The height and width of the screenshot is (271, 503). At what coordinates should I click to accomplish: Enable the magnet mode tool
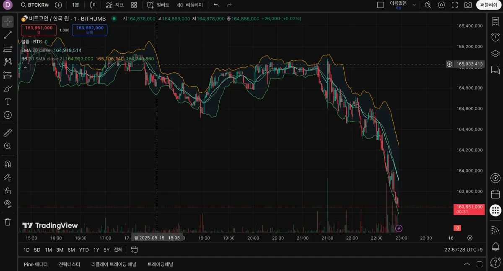(8, 164)
